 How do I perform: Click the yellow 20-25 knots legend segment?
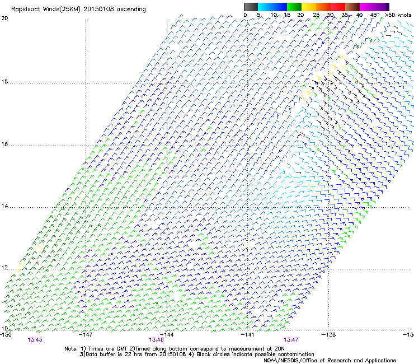click(309, 7)
